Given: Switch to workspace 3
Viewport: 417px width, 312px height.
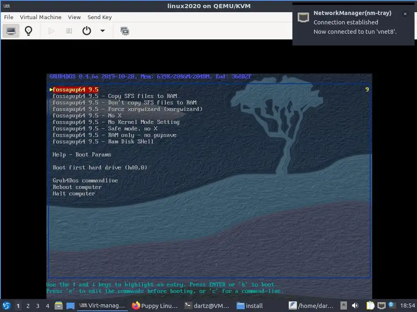Looking at the screenshot, I should pos(38,306).
